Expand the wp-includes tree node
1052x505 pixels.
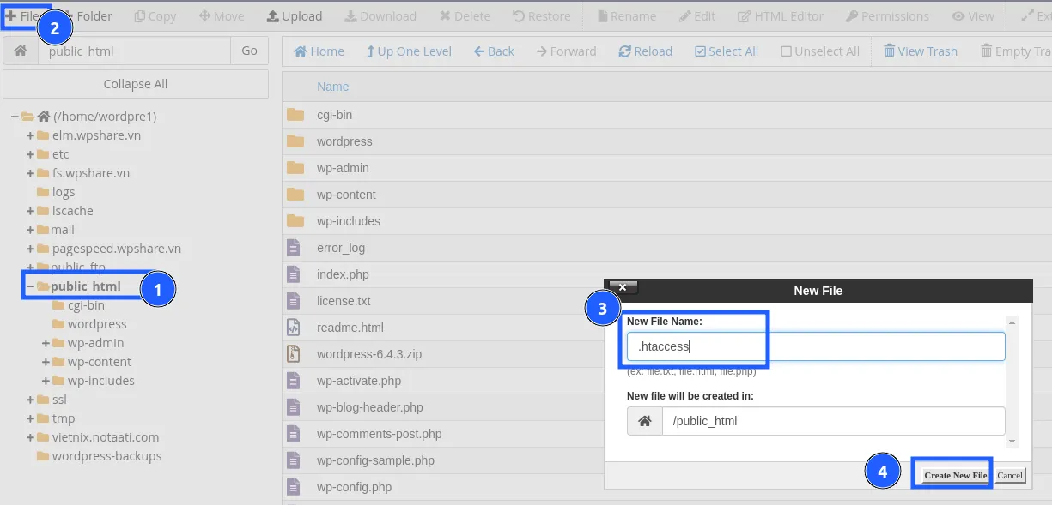pyautogui.click(x=46, y=381)
